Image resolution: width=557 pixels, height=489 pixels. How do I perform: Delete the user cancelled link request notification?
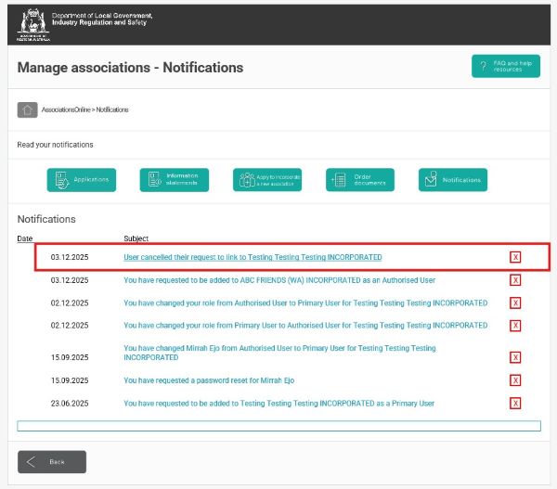coord(515,257)
